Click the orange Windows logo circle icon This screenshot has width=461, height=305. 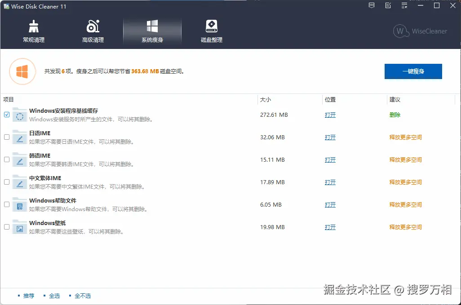(x=22, y=71)
